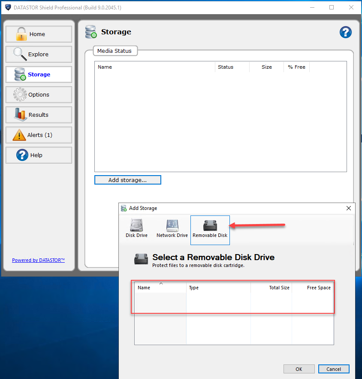The height and width of the screenshot is (379, 362).
Task: Close the Add Storage dialog
Action: click(x=348, y=208)
